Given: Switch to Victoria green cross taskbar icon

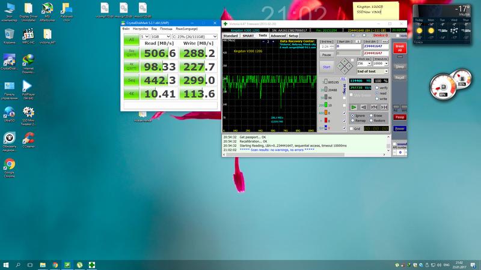Looking at the screenshot, I should click(x=92, y=265).
